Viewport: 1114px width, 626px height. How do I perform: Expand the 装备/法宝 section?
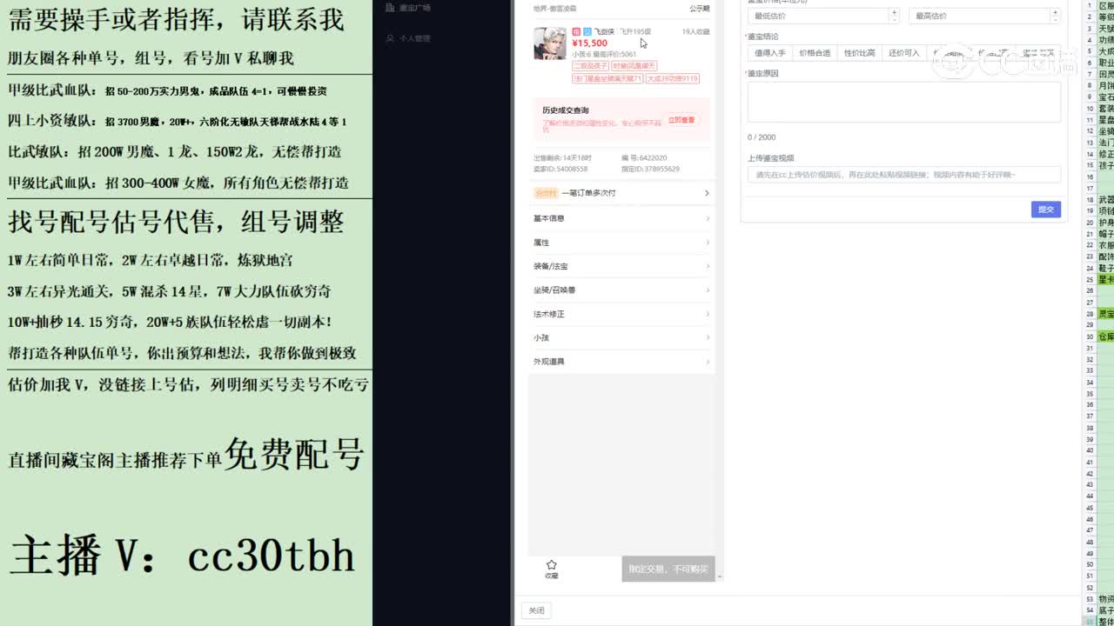click(x=620, y=266)
